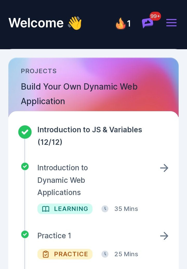Click the large green completed checkmark
The height and width of the screenshot is (269, 187).
coord(25,132)
